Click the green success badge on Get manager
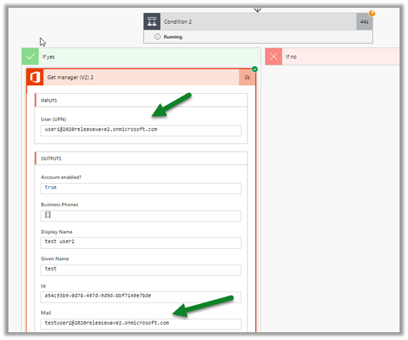The image size is (408, 340). point(255,69)
